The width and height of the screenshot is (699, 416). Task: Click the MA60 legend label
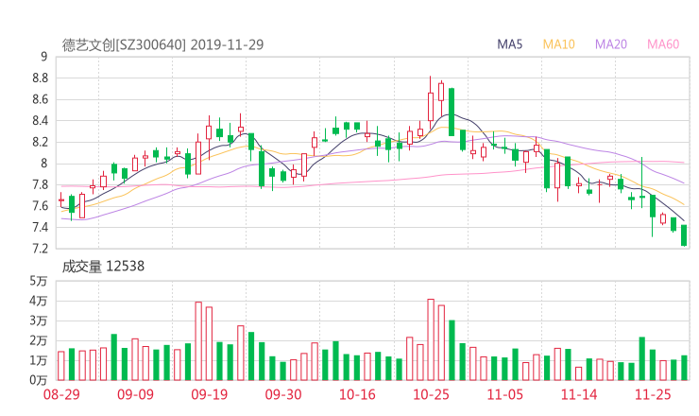click(663, 44)
